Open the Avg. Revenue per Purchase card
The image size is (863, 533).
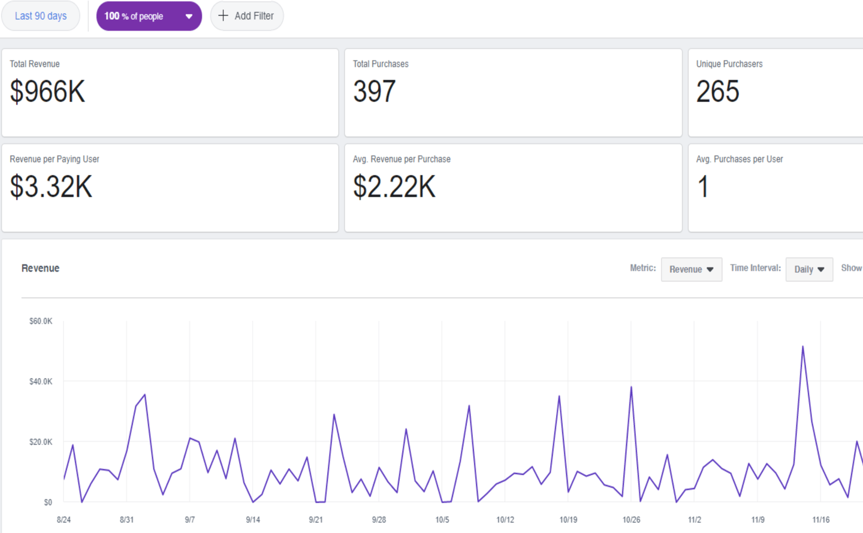513,188
